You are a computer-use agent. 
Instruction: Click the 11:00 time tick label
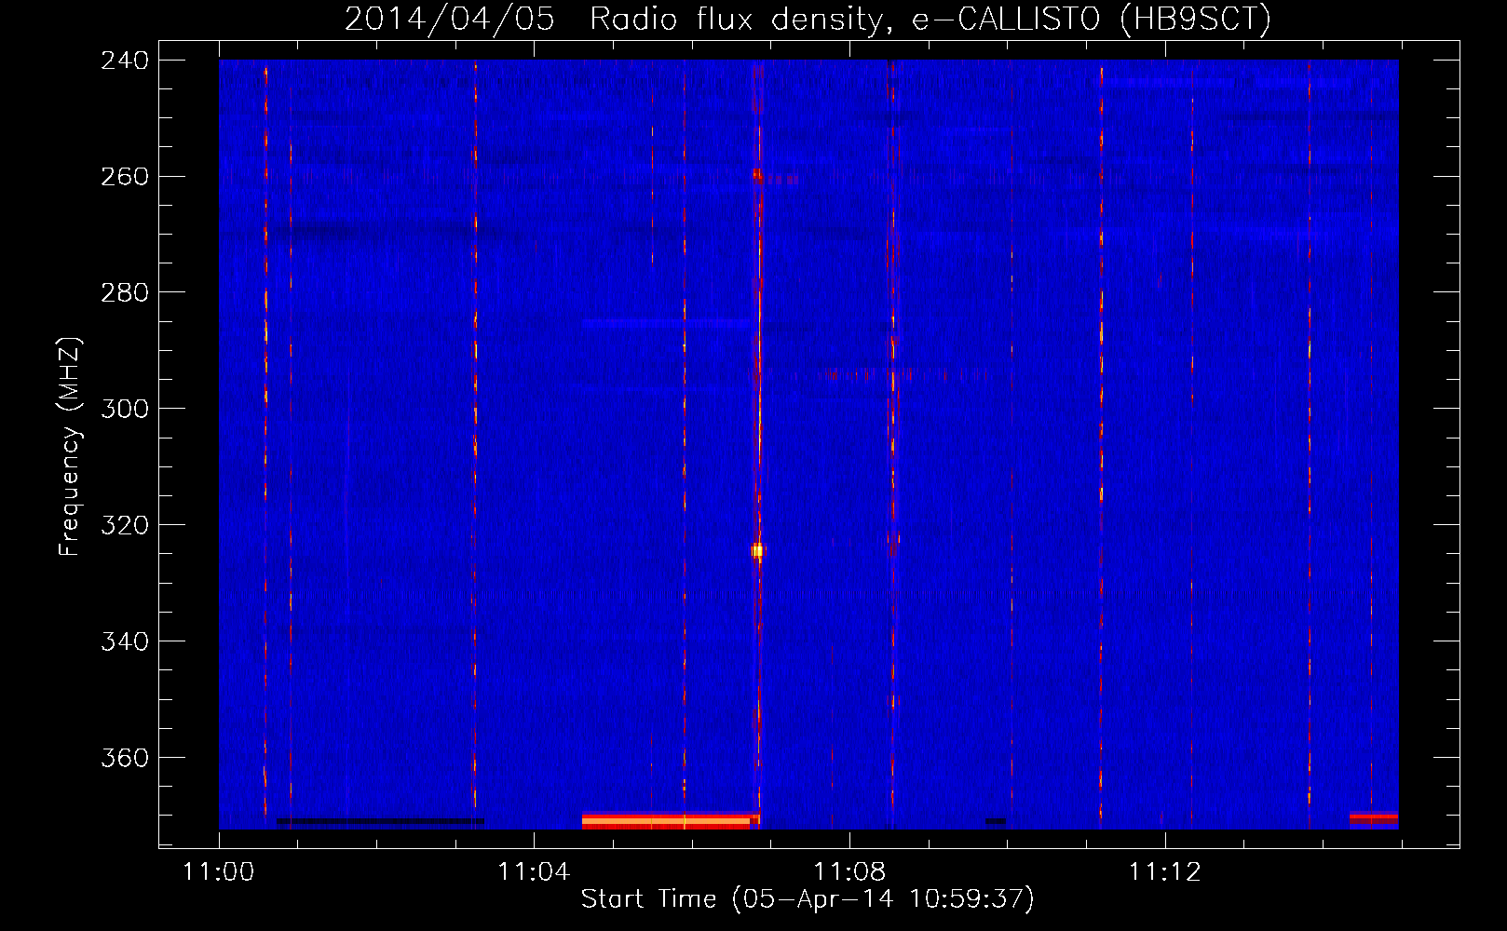219,872
